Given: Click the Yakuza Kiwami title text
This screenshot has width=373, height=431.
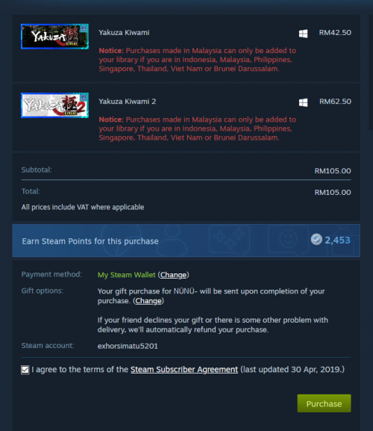Looking at the screenshot, I should click(x=124, y=32).
